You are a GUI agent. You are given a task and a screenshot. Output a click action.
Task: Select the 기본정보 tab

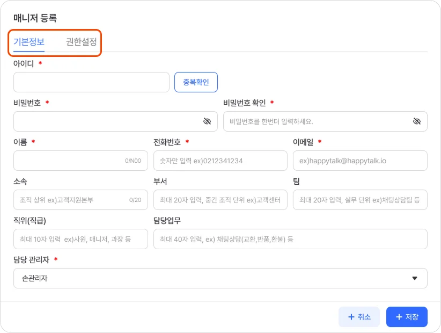coord(30,42)
